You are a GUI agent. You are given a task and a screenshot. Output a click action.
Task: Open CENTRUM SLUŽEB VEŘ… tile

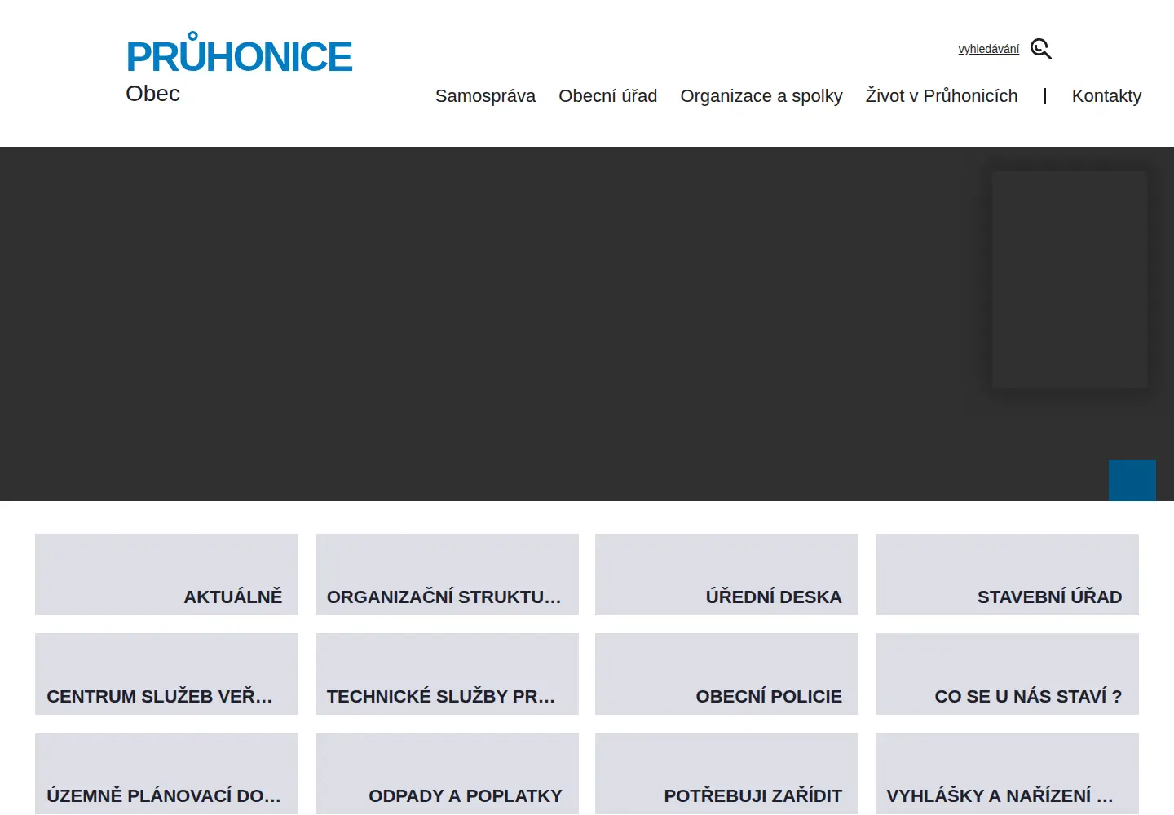(166, 674)
